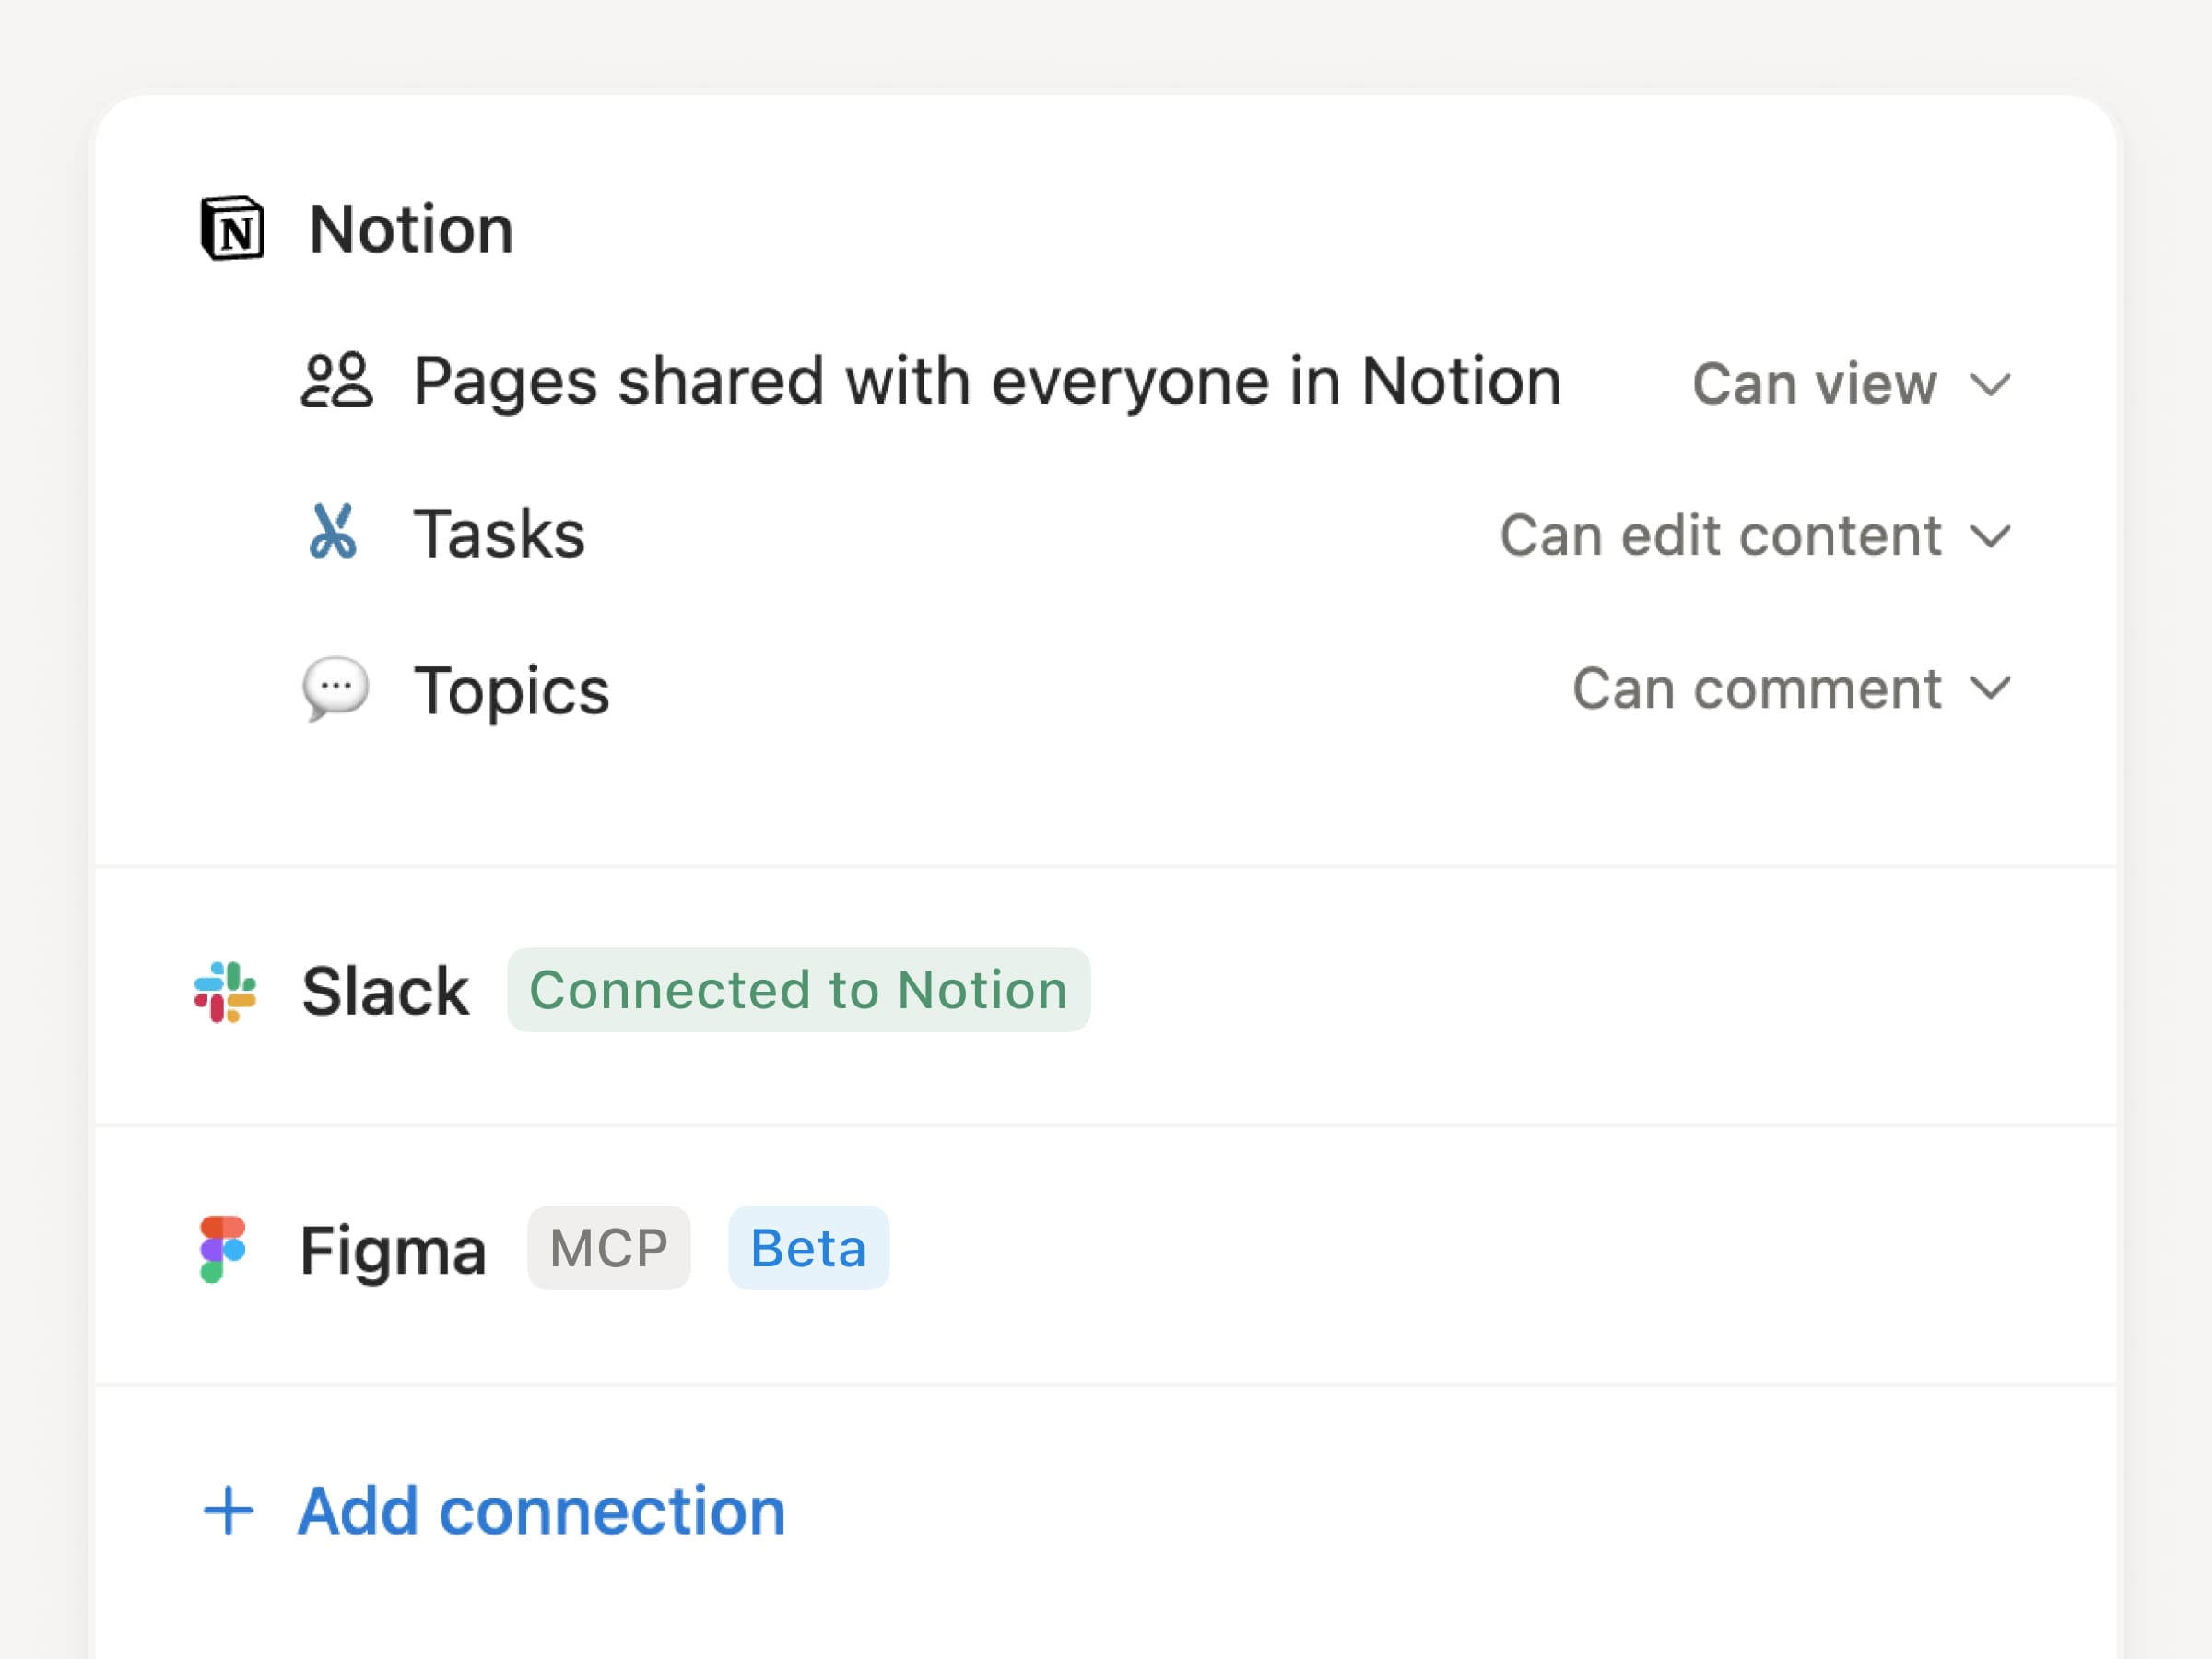Click the Figma logo icon

(x=222, y=1249)
